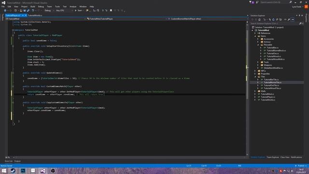309x174 pixels.
Task: Collapse the TutorialMod project node
Action: pyautogui.click(x=253, y=30)
